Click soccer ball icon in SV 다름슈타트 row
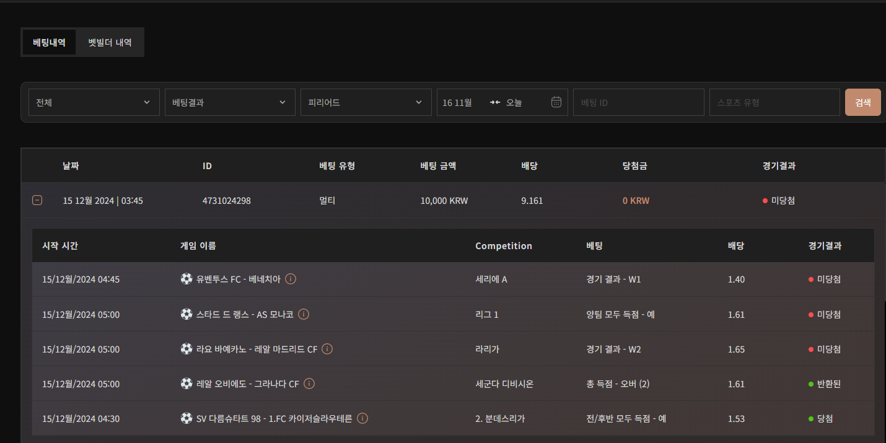The height and width of the screenshot is (443, 886). (186, 418)
